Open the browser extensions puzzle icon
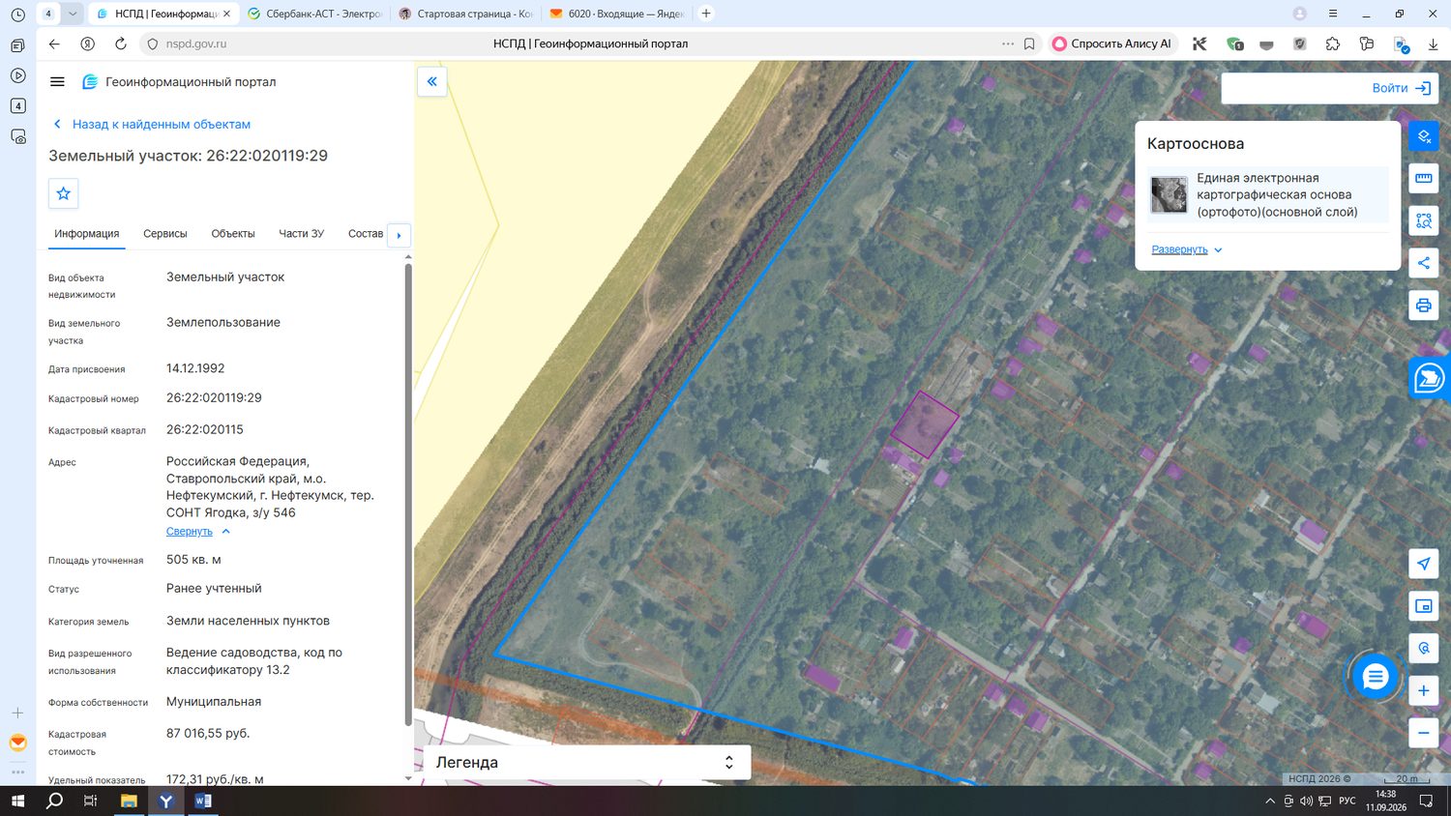 [1333, 44]
